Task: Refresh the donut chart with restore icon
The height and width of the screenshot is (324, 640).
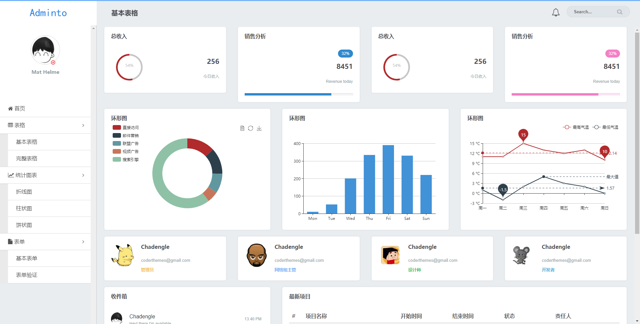Action: pyautogui.click(x=251, y=128)
